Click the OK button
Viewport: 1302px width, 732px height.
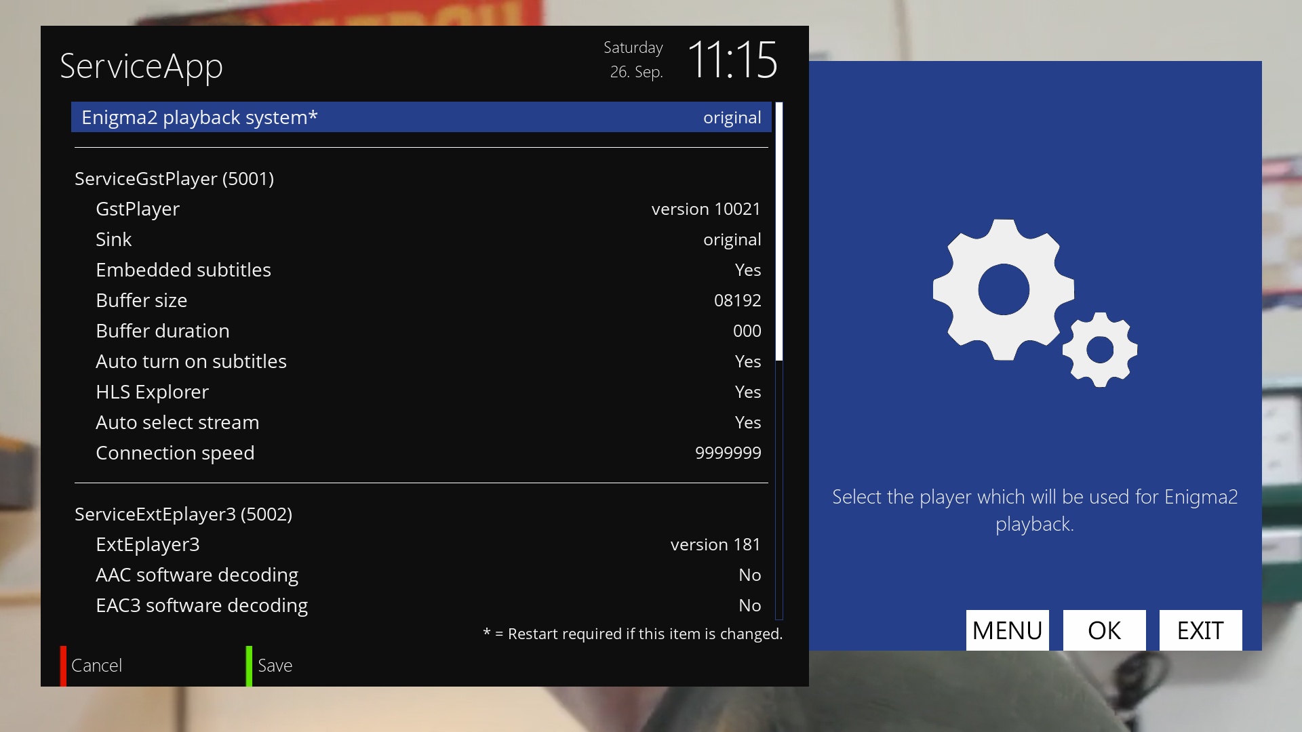(1104, 630)
